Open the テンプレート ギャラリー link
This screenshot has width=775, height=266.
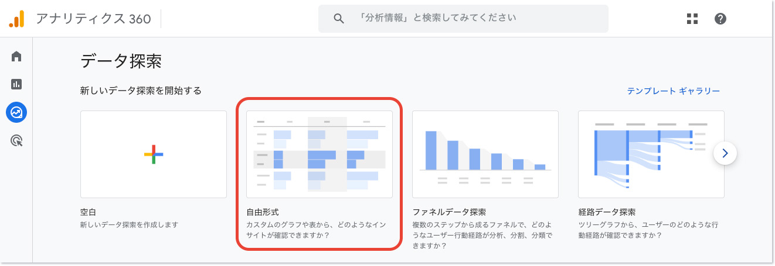(674, 91)
